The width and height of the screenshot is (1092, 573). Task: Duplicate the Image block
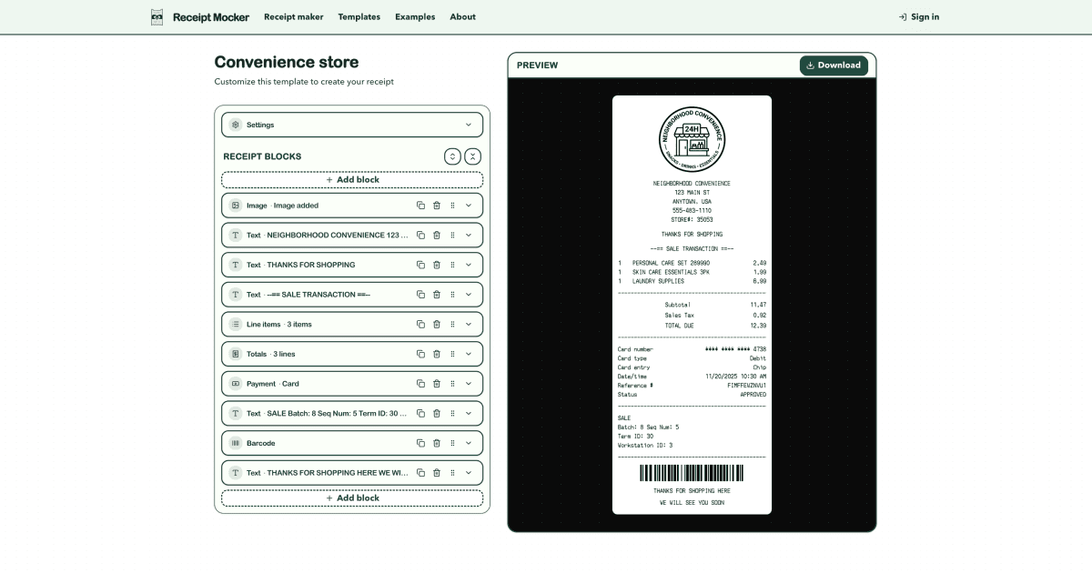pos(420,206)
